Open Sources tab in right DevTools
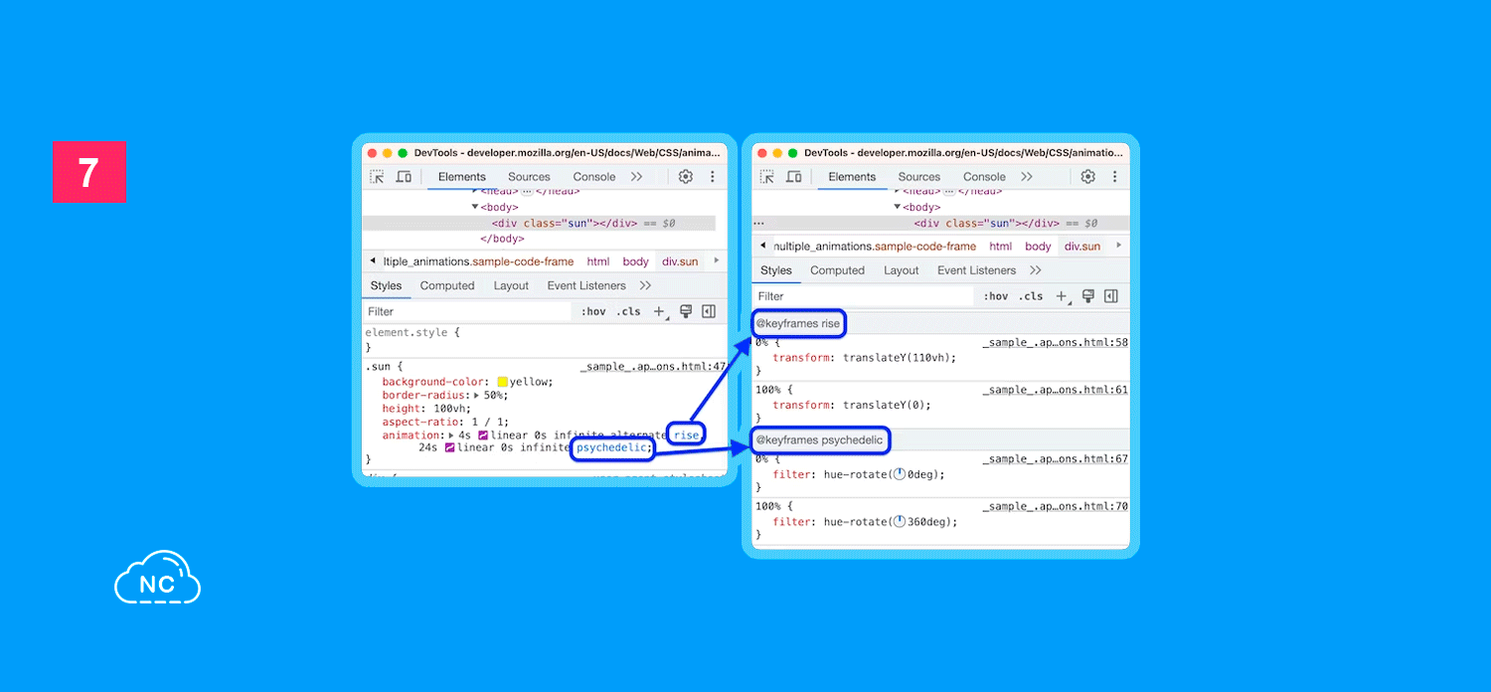 click(919, 177)
